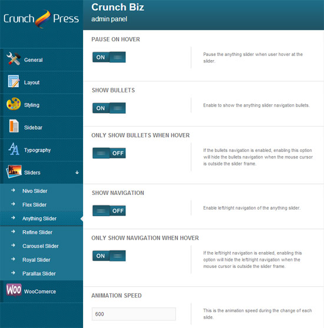Click the Animation Speed input field

pos(134,314)
